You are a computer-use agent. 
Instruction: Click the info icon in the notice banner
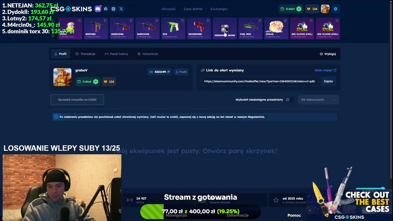[x=56, y=117]
